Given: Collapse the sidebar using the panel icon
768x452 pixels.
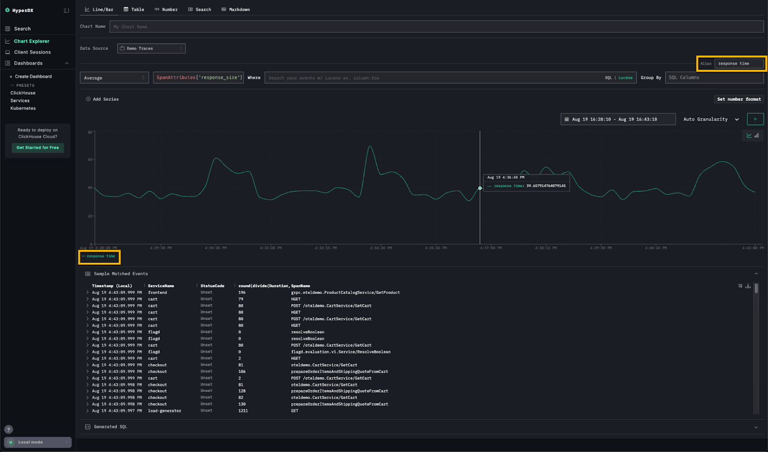Looking at the screenshot, I should click(66, 10).
